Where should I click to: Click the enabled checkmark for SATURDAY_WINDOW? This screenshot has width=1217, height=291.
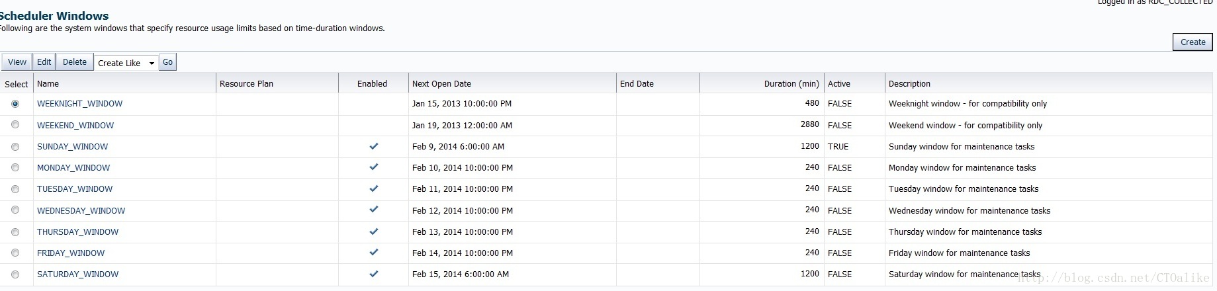pyautogui.click(x=374, y=274)
